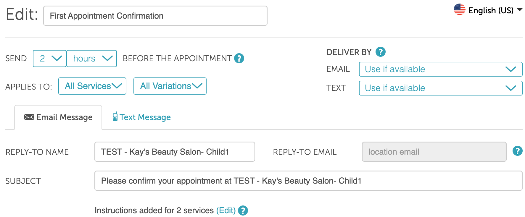
Task: Expand the All Variations dropdown
Action: 170,86
